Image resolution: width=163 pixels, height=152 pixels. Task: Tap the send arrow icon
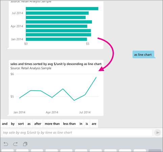pyautogui.click(x=158, y=132)
